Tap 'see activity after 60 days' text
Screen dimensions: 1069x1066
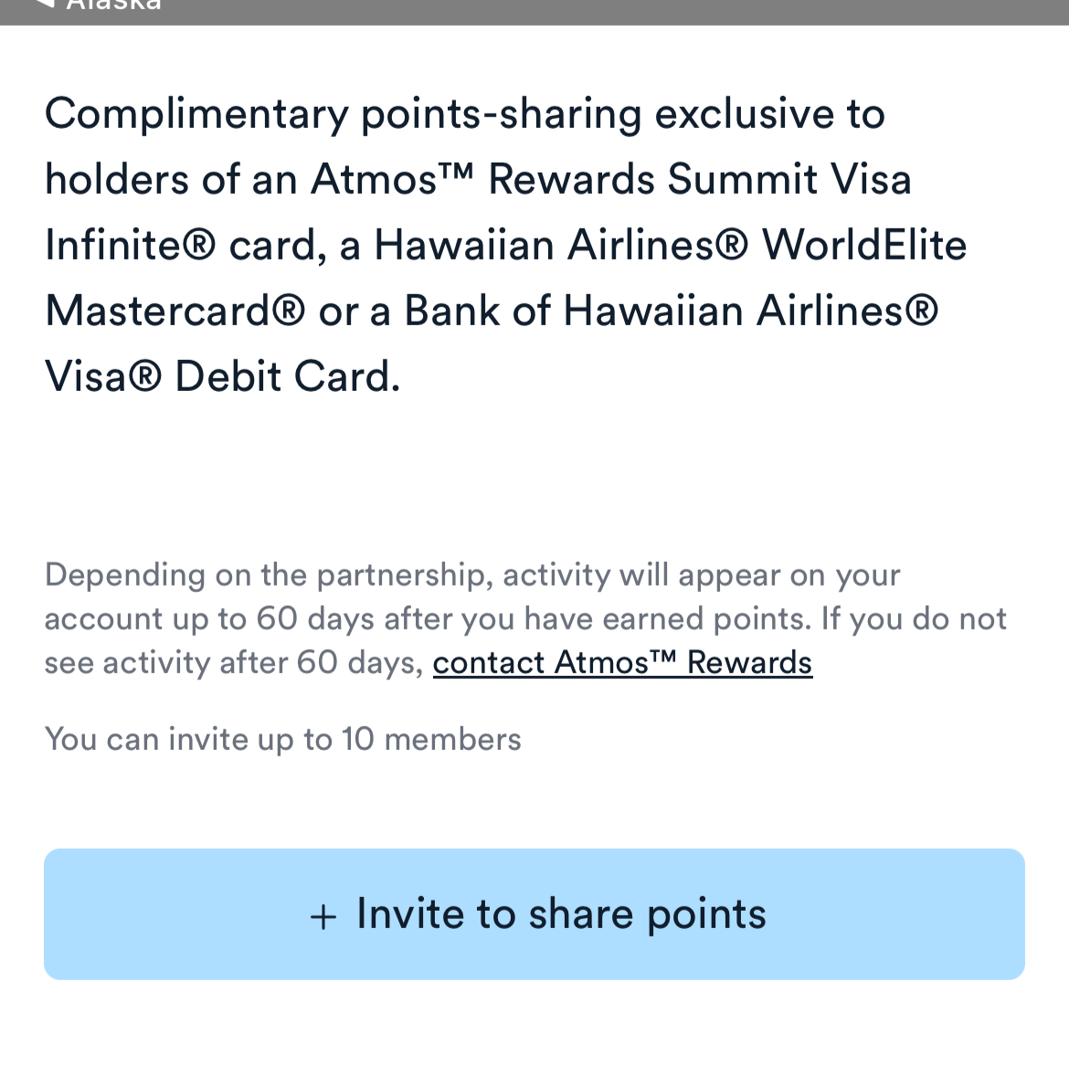tap(233, 662)
